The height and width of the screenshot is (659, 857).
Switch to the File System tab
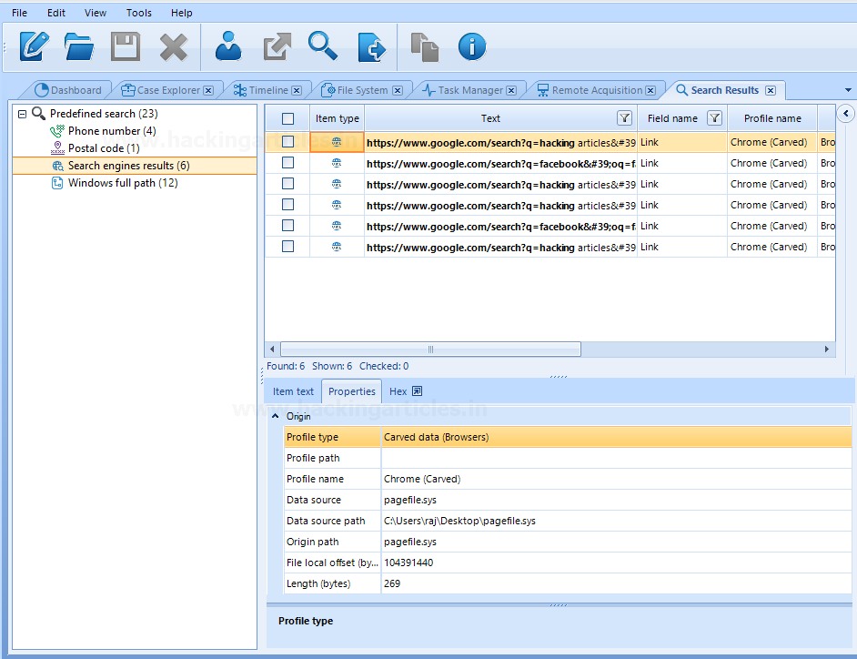click(361, 90)
